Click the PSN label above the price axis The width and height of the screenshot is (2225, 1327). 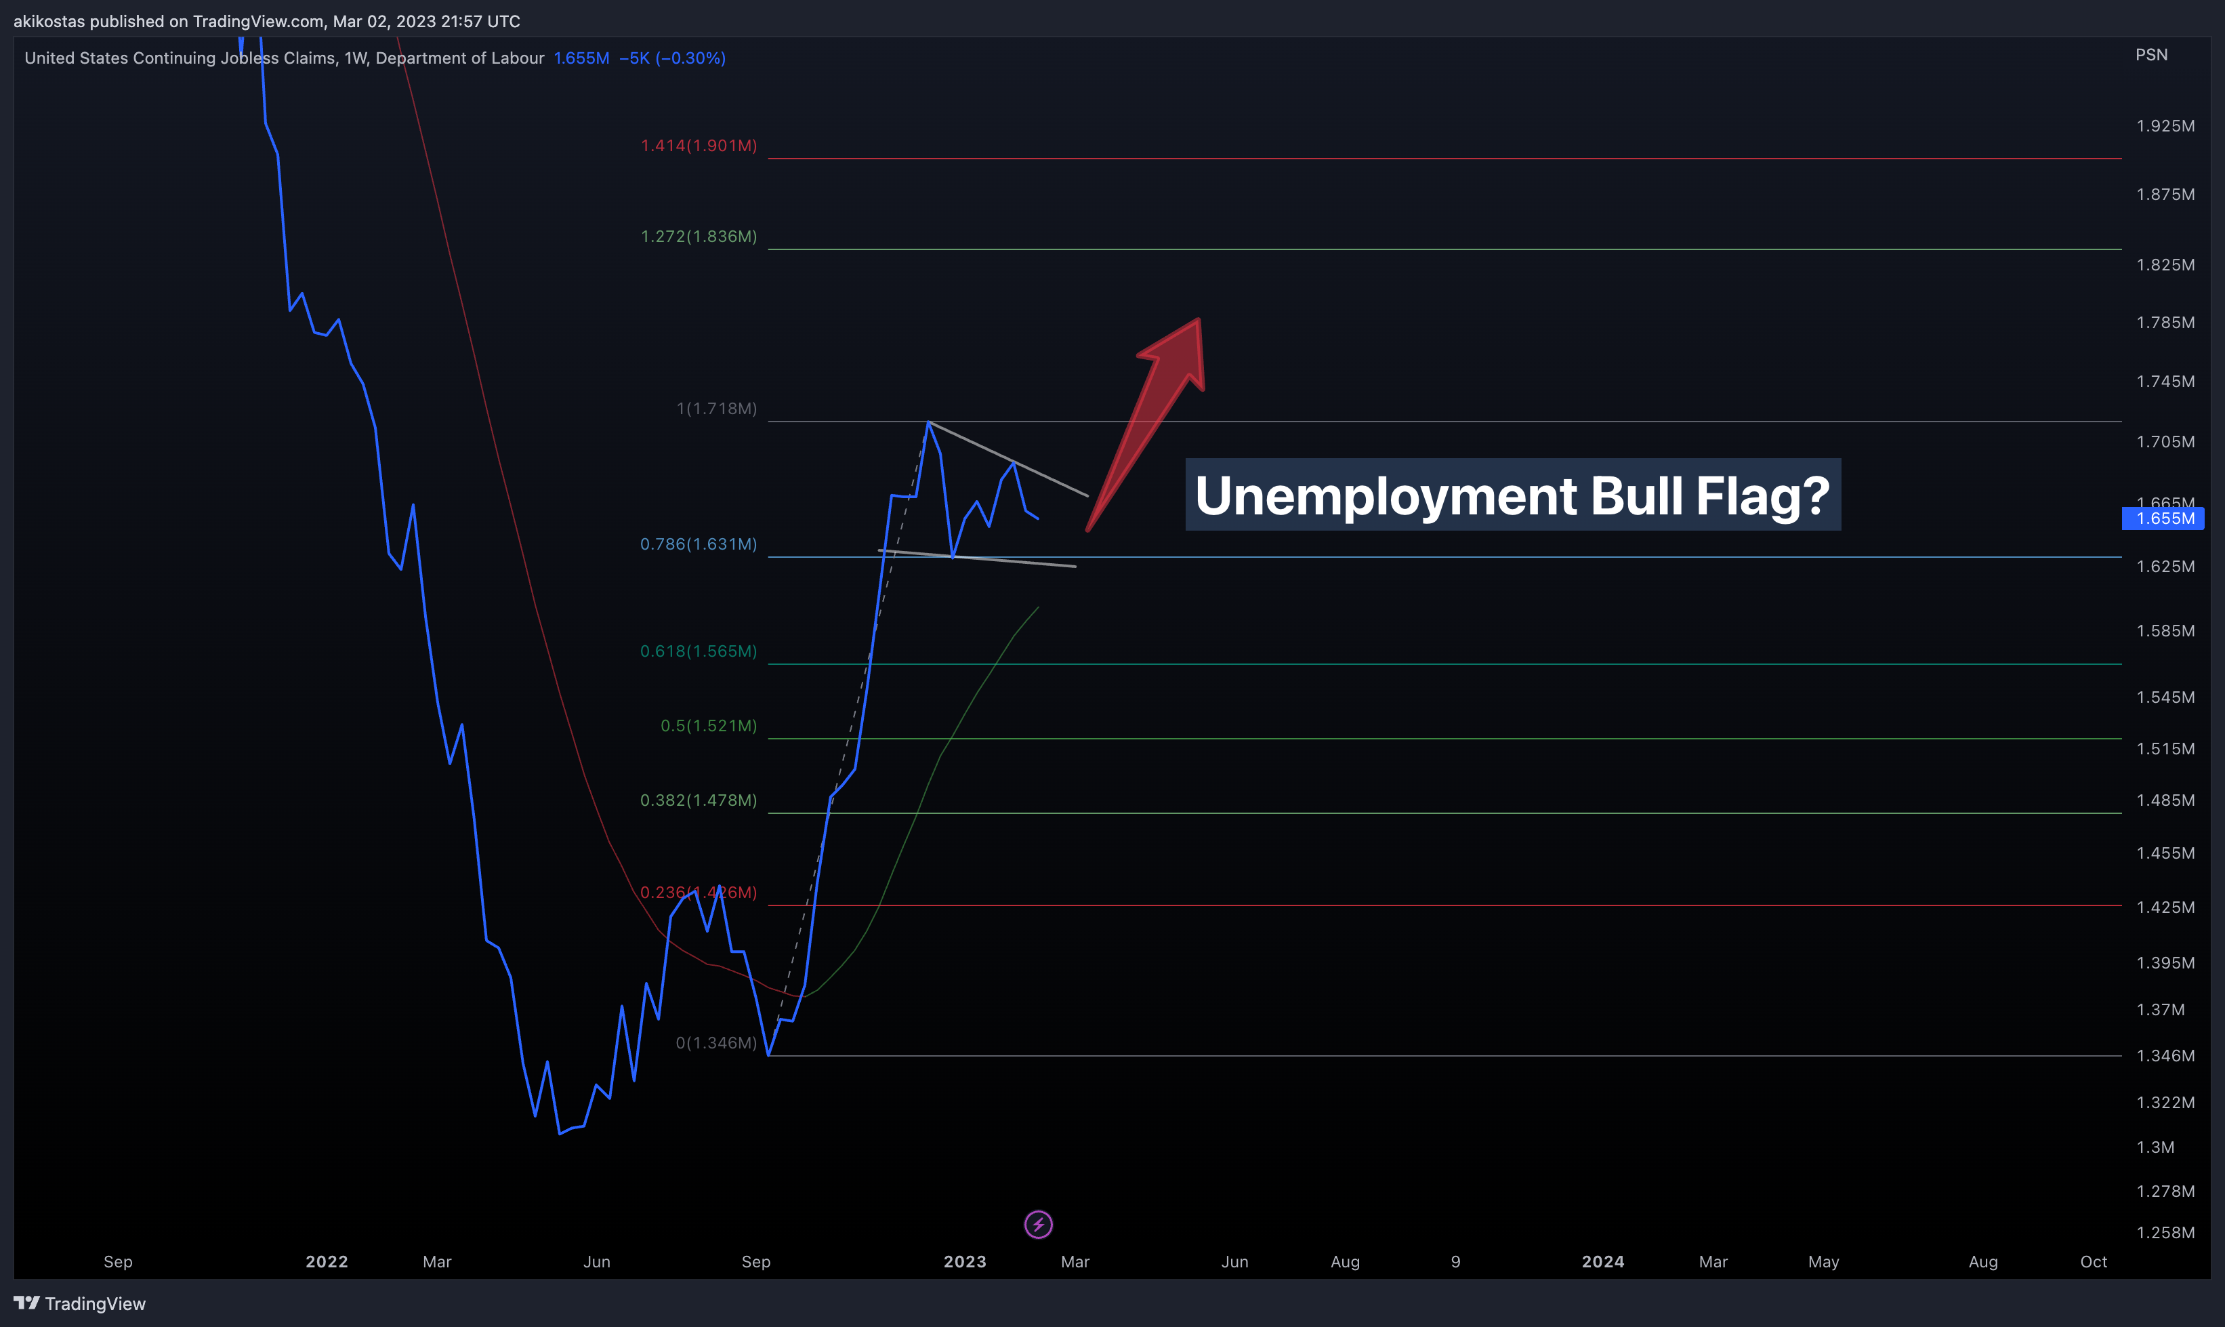tap(2152, 54)
